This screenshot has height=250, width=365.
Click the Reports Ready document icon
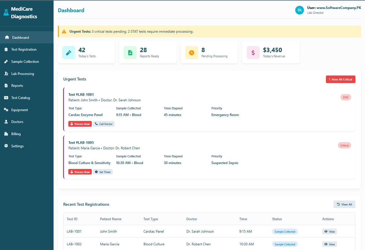click(130, 53)
